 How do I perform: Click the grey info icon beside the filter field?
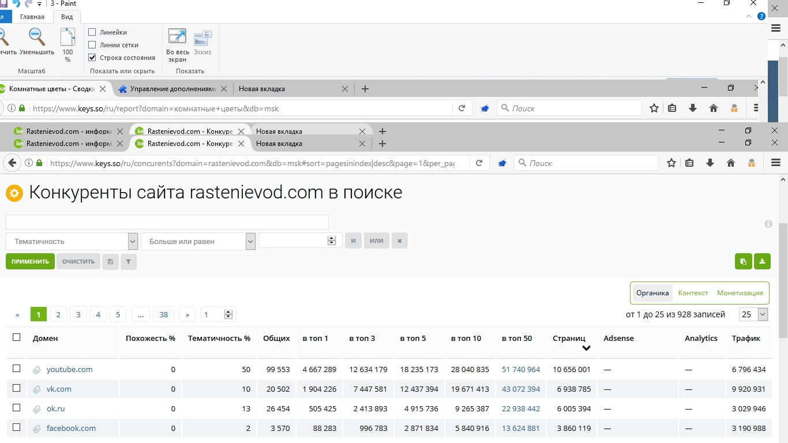pyautogui.click(x=768, y=224)
